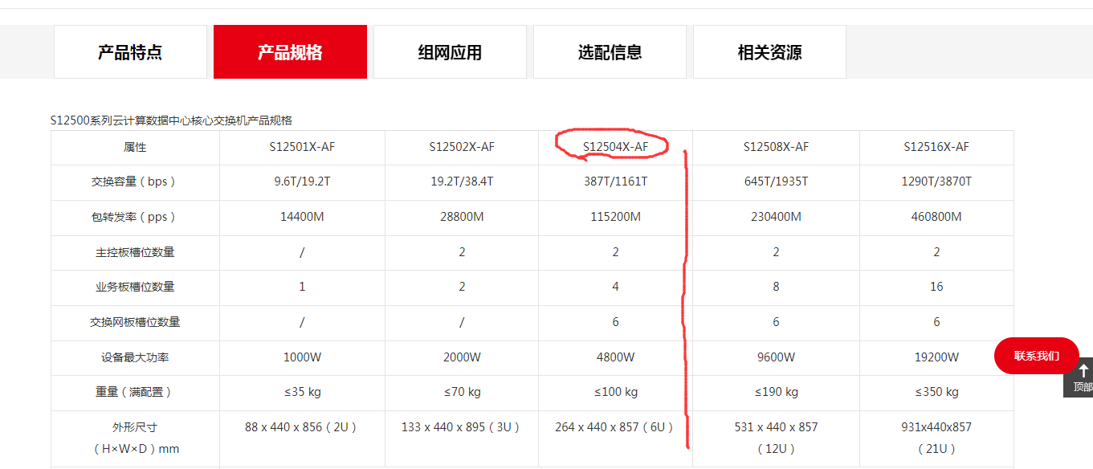Select the 主控板槽位数量 row label
The image size is (1093, 469).
135,252
